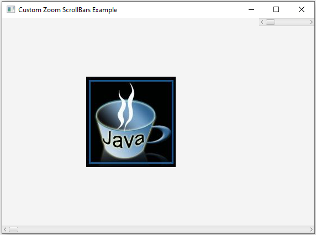Click the bottom scrollbar track right of thumb
The image size is (316, 235).
click(164, 229)
